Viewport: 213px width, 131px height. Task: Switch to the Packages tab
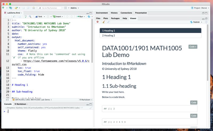(x=115, y=18)
